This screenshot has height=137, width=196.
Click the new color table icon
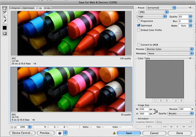175,100
